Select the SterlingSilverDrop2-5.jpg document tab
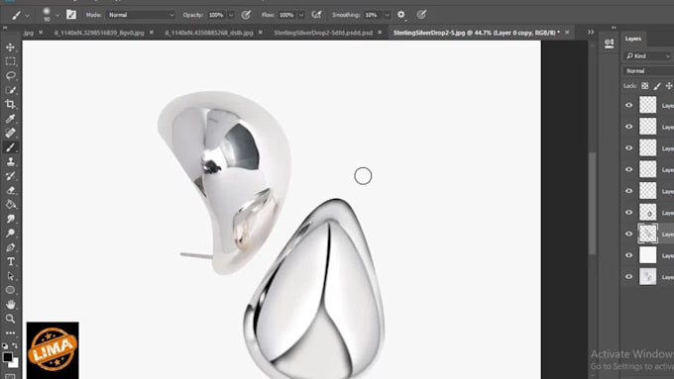 tap(477, 33)
